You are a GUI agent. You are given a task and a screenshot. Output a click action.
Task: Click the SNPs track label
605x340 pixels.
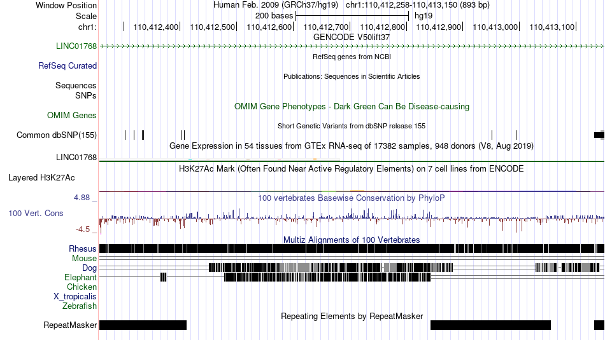coord(86,95)
